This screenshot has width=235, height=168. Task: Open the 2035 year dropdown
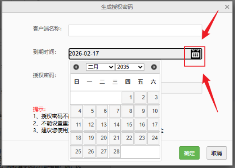[x=130, y=67]
